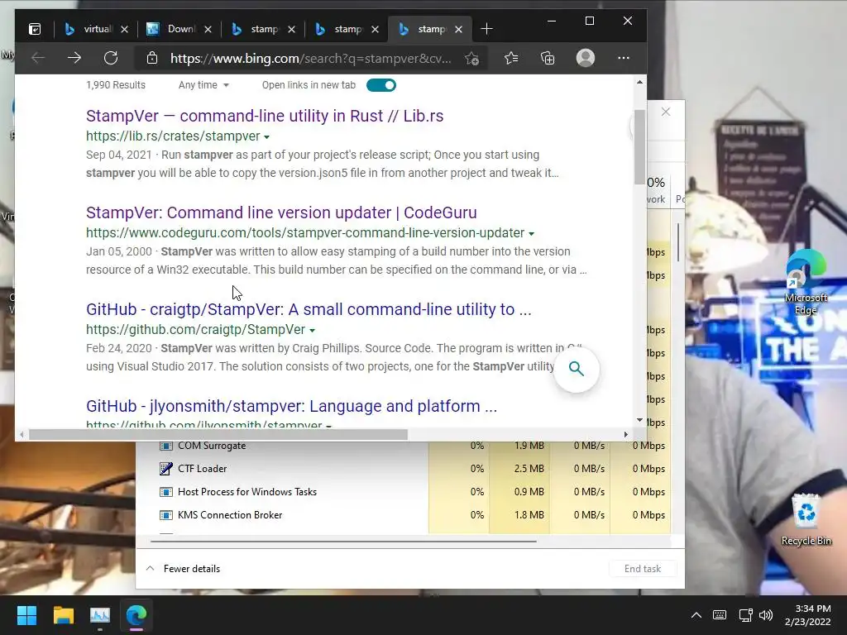This screenshot has height=635, width=847.
Task: Click the Edge address bar URL field
Action: pyautogui.click(x=311, y=59)
